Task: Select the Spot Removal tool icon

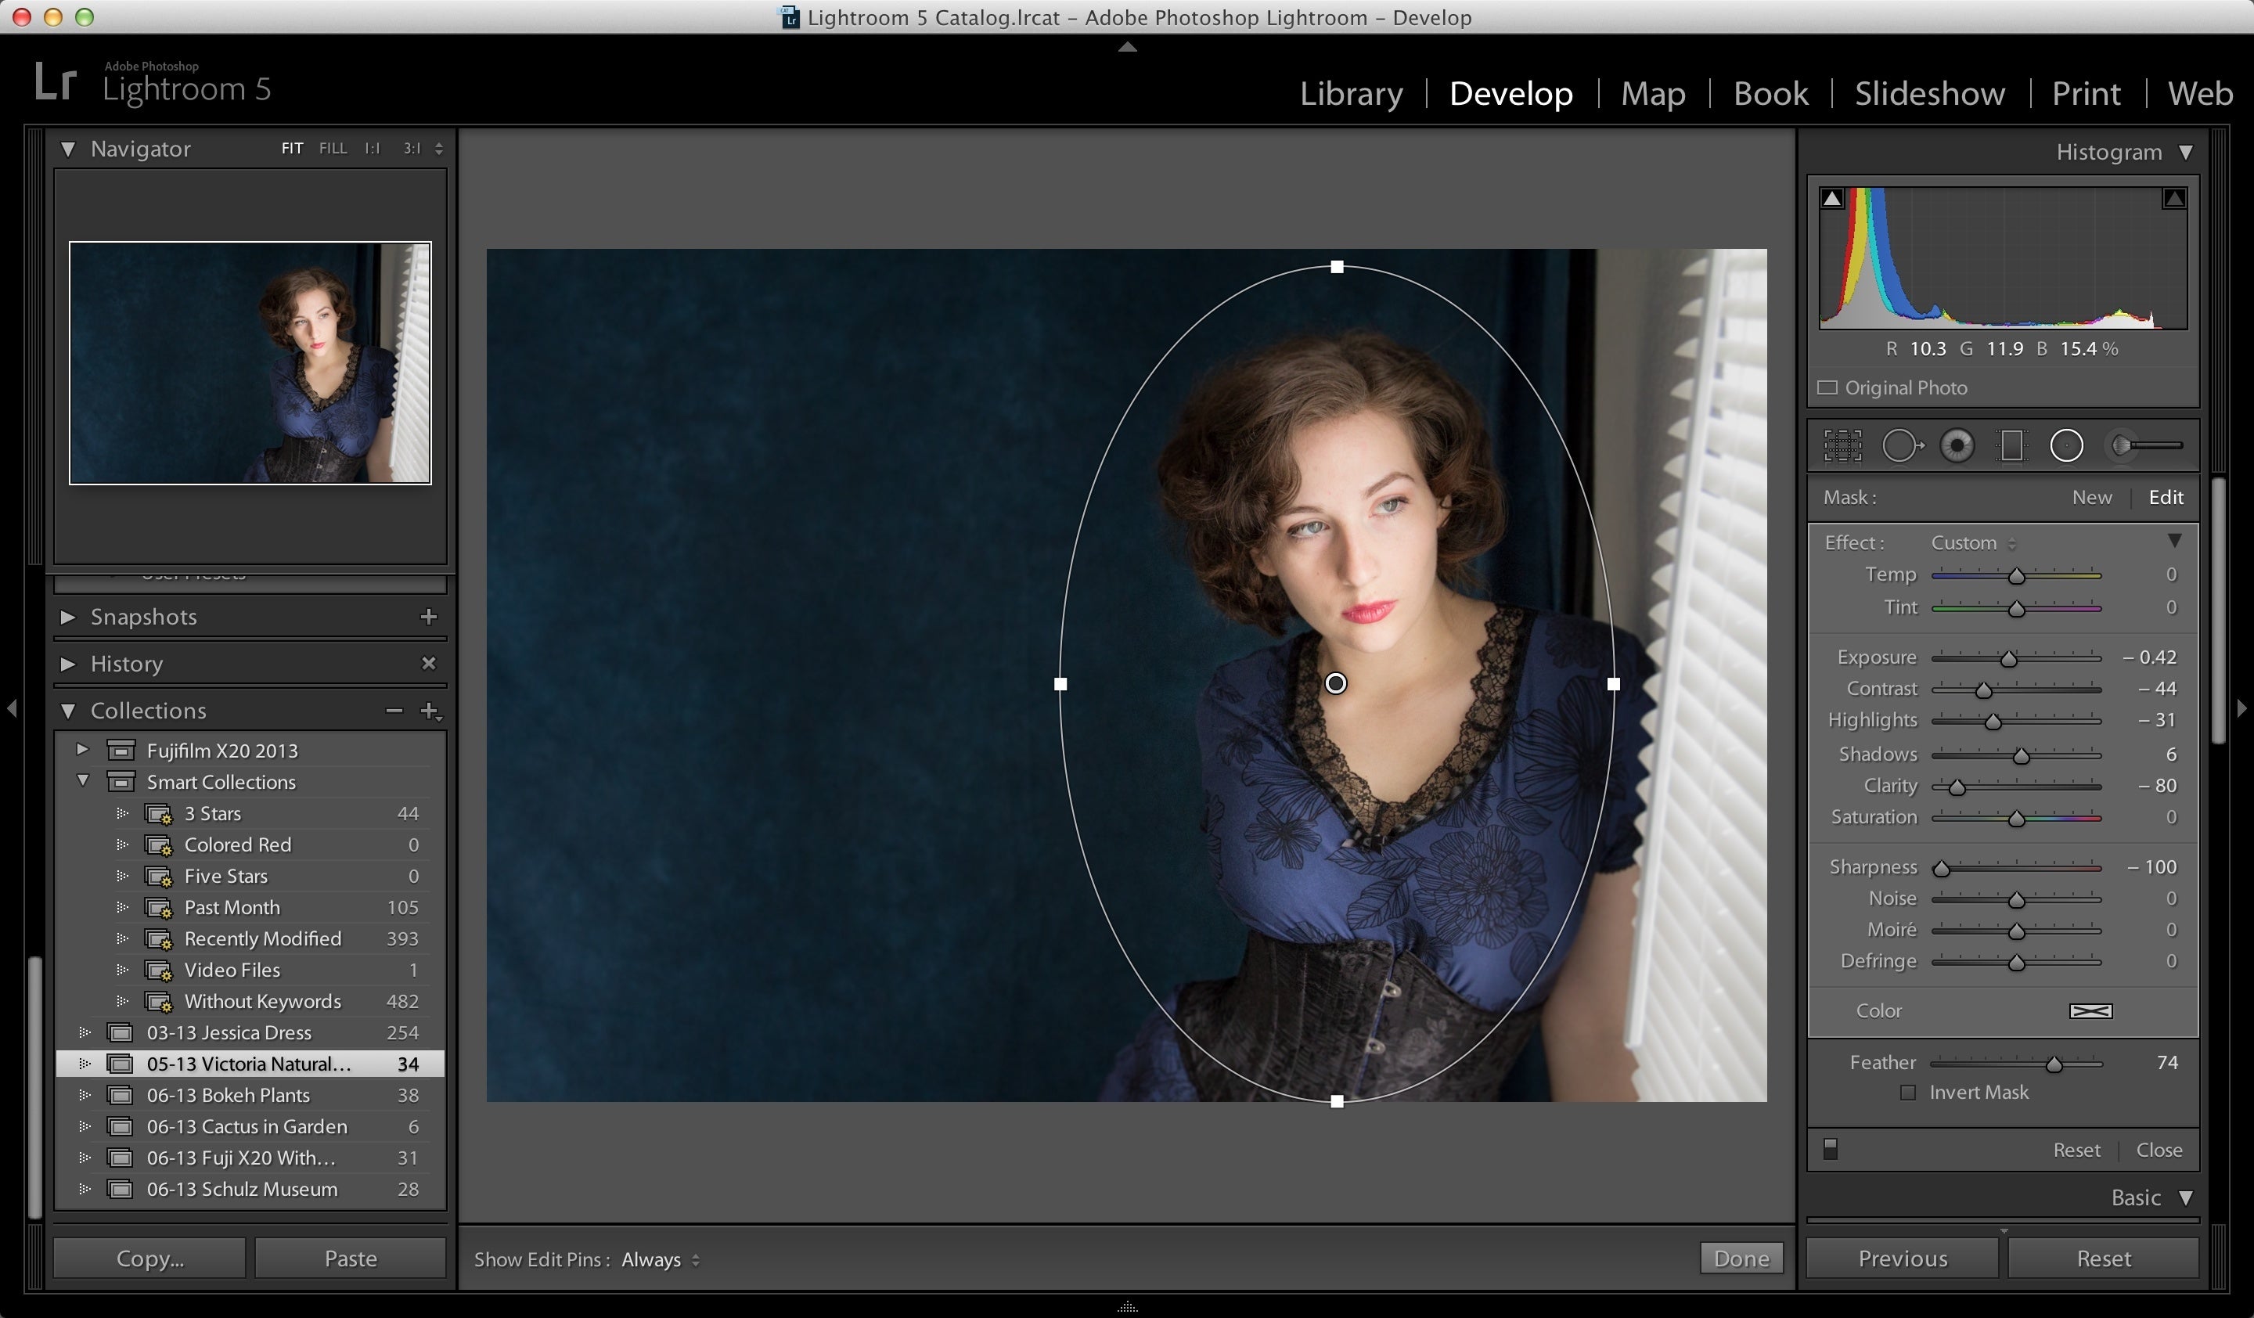Action: click(x=1903, y=444)
